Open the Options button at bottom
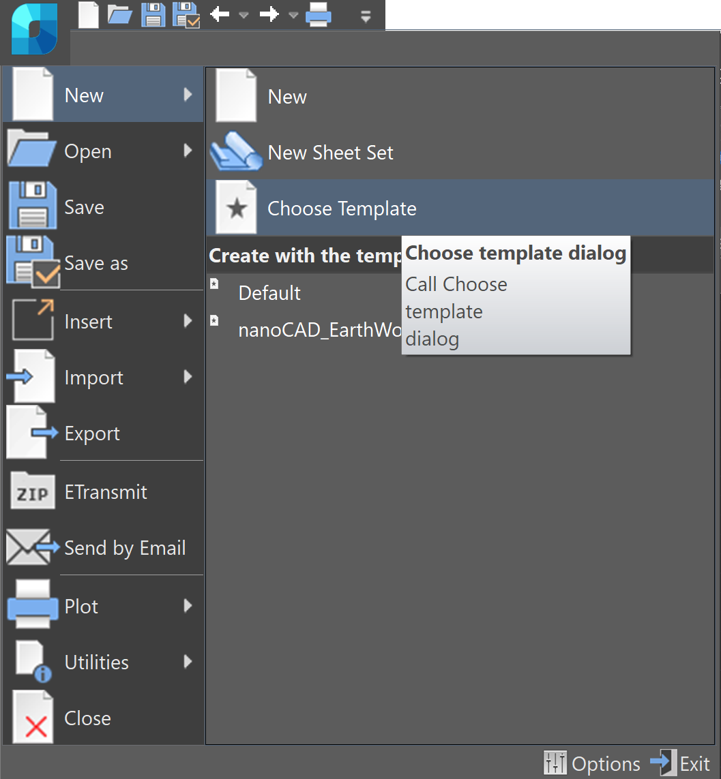Image resolution: width=721 pixels, height=779 pixels. [591, 763]
